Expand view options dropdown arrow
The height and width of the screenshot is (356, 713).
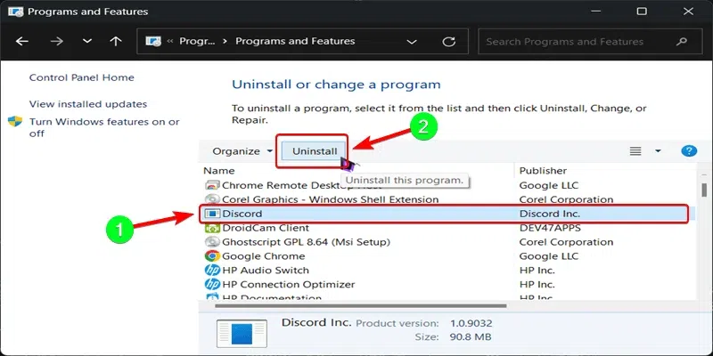658,151
